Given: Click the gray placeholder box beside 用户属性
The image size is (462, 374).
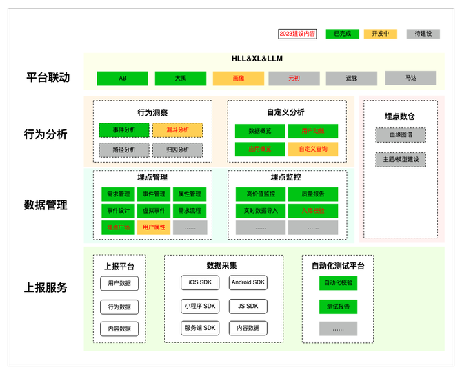Looking at the screenshot, I should [190, 227].
